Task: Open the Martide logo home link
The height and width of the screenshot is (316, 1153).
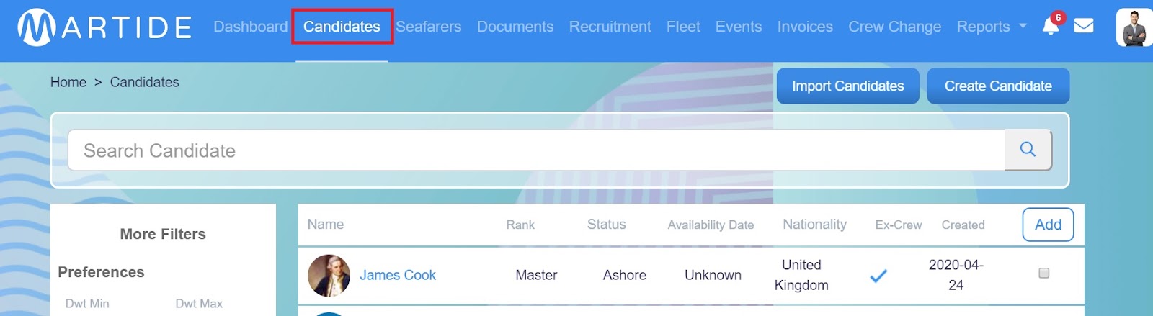Action: tap(104, 27)
